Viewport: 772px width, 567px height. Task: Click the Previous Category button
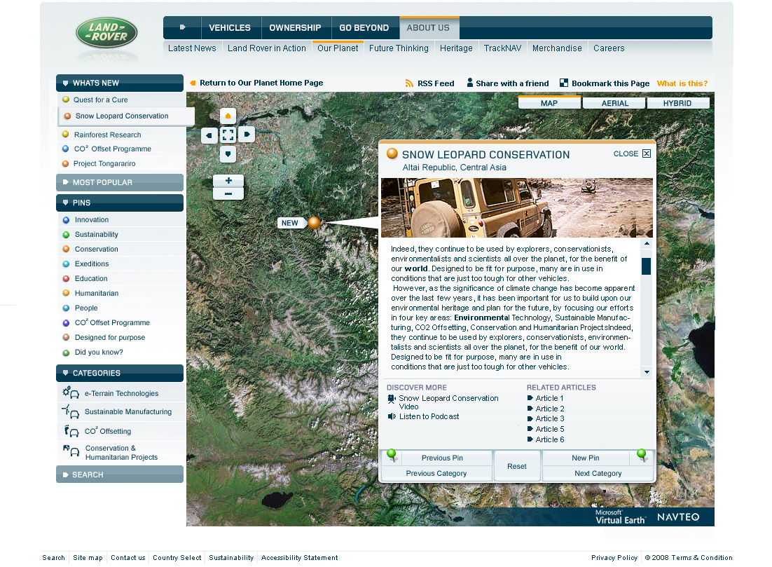436,473
